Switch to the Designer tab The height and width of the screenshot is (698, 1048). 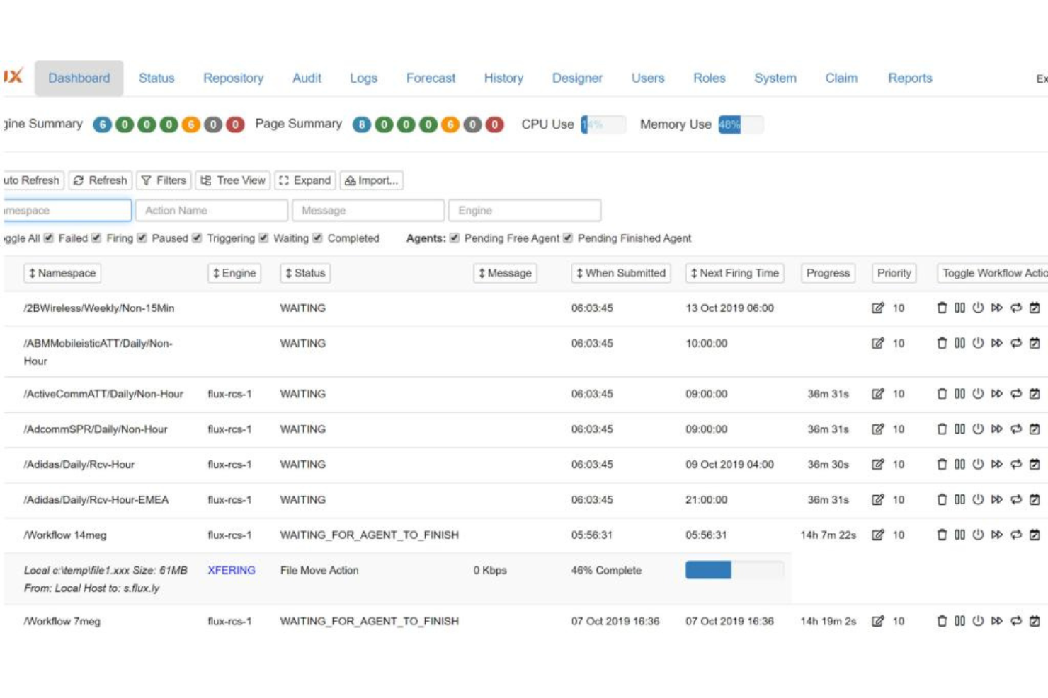click(x=577, y=78)
